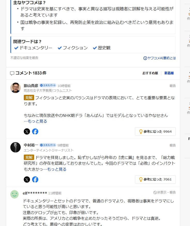This screenshot has width=190, height=226.
Task: Mark 中村裕一's comment 参考になった 7061
Action: [155, 180]
